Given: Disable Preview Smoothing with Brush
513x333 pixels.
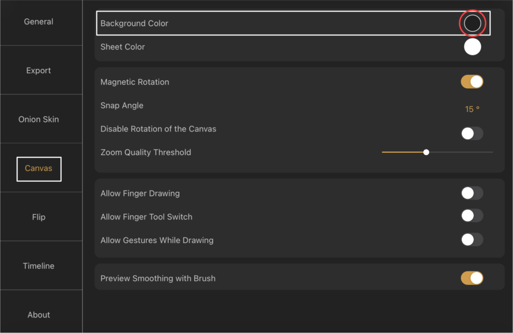Looking at the screenshot, I should [472, 278].
